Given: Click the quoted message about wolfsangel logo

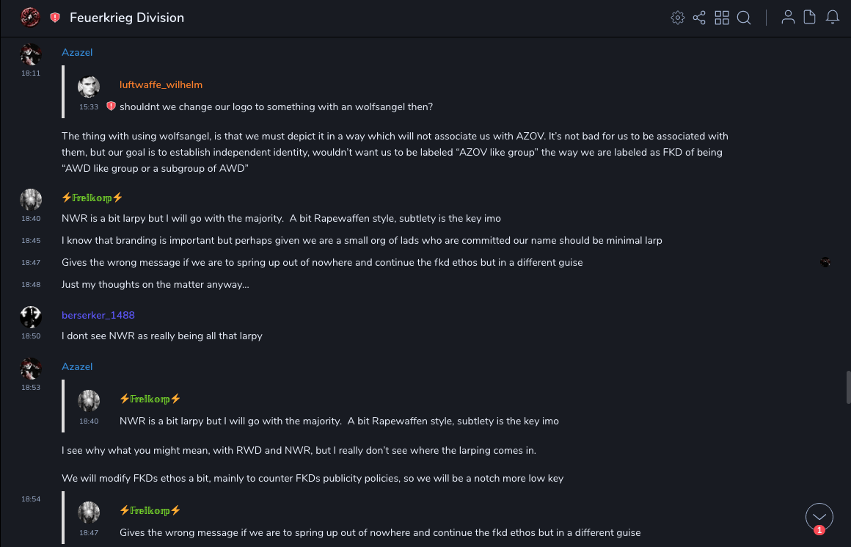Looking at the screenshot, I should coord(276,107).
